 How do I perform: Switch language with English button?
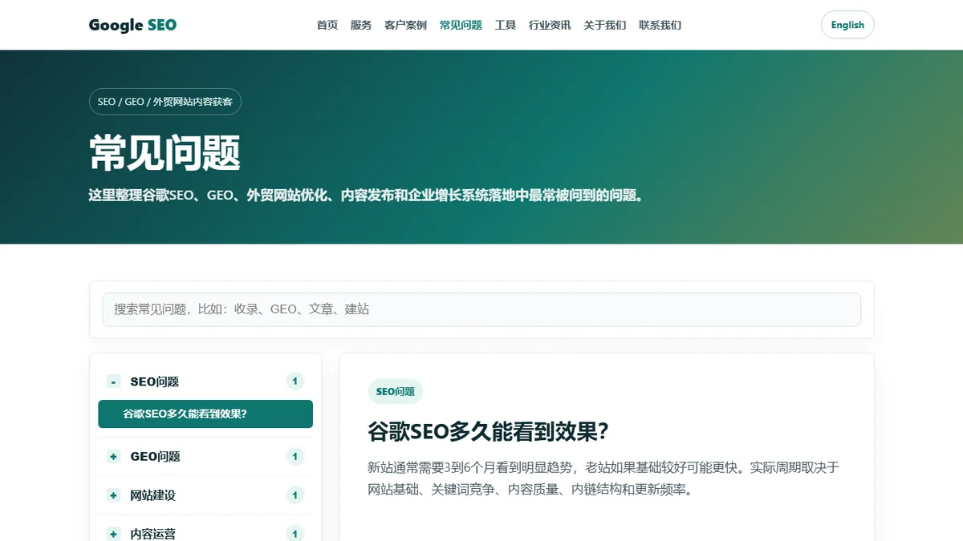tap(847, 25)
